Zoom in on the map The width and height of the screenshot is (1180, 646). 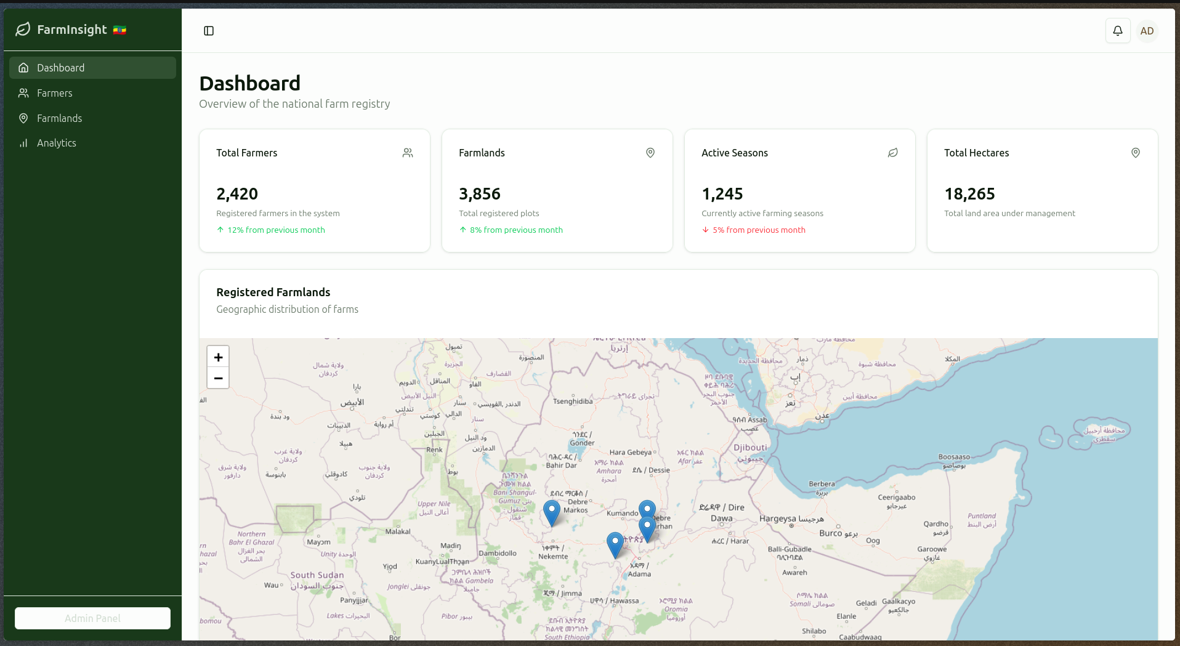218,357
